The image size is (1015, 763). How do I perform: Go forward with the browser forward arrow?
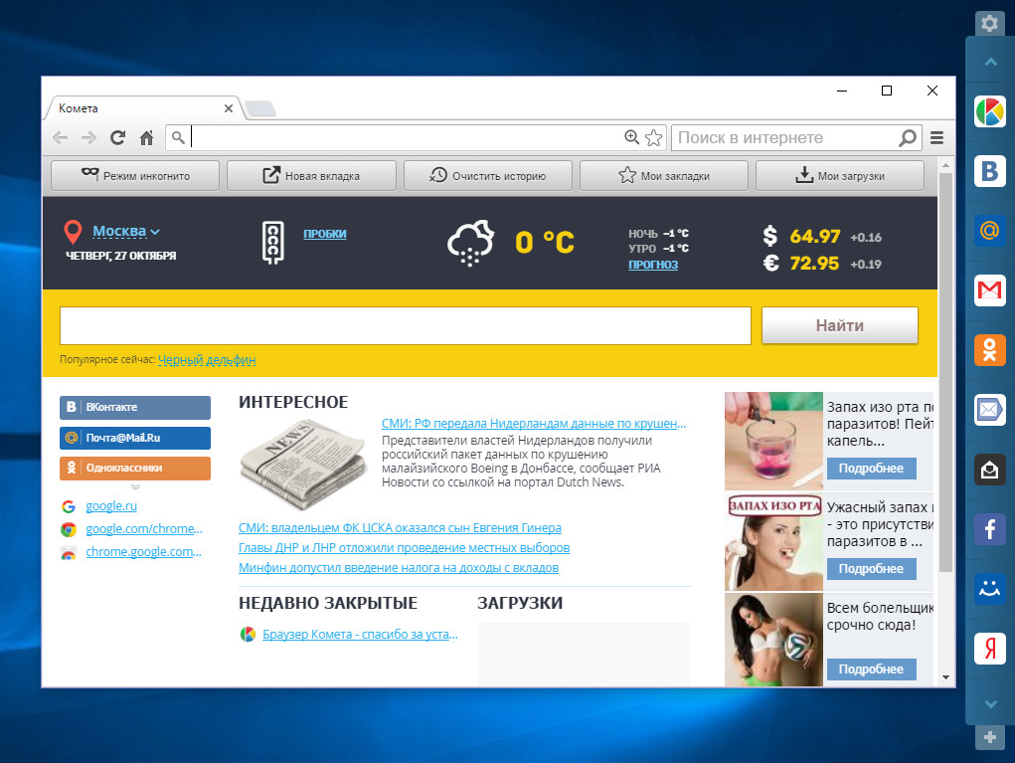coord(88,137)
